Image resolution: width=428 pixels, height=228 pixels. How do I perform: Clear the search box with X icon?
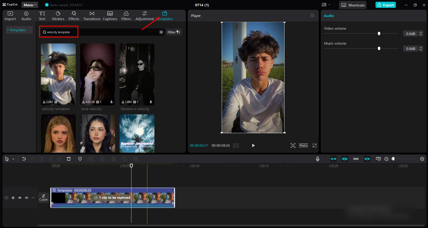click(161, 32)
